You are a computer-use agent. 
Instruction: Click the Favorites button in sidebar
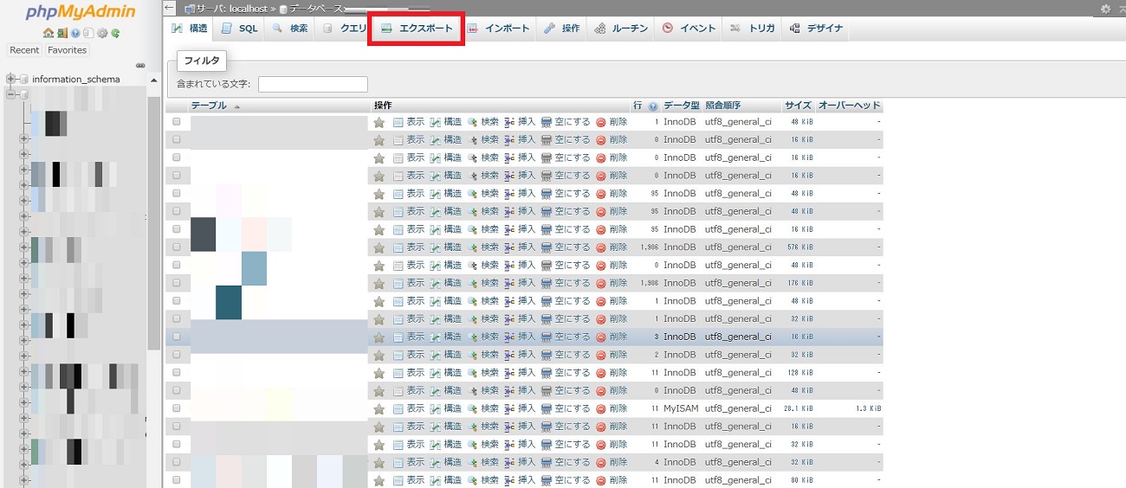pyautogui.click(x=67, y=50)
